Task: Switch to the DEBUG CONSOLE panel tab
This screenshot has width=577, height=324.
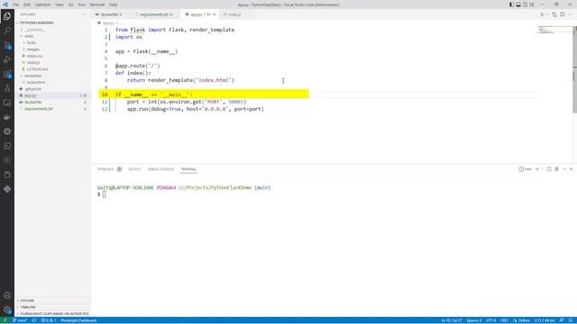Action: point(160,169)
